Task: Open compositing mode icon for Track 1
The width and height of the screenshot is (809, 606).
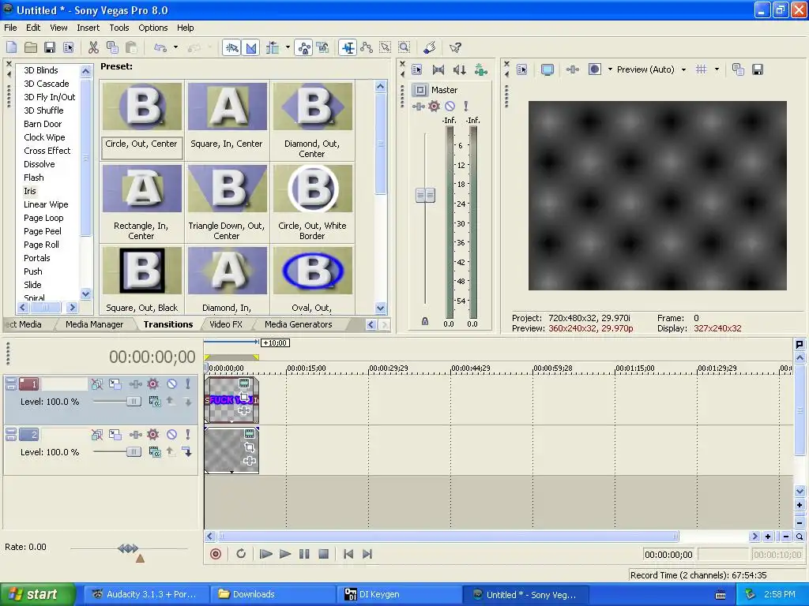Action: (x=154, y=402)
